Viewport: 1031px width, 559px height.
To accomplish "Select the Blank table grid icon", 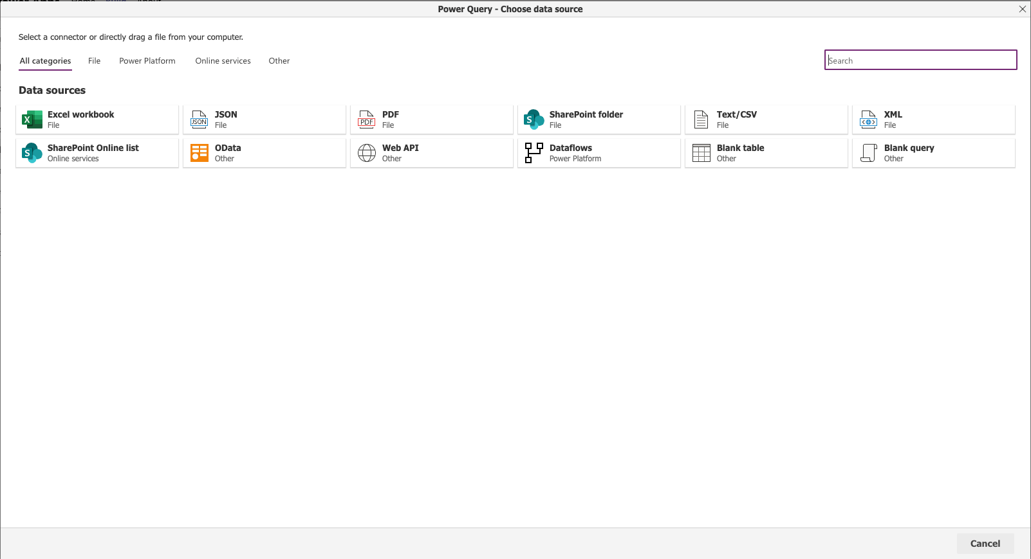I will click(x=701, y=153).
